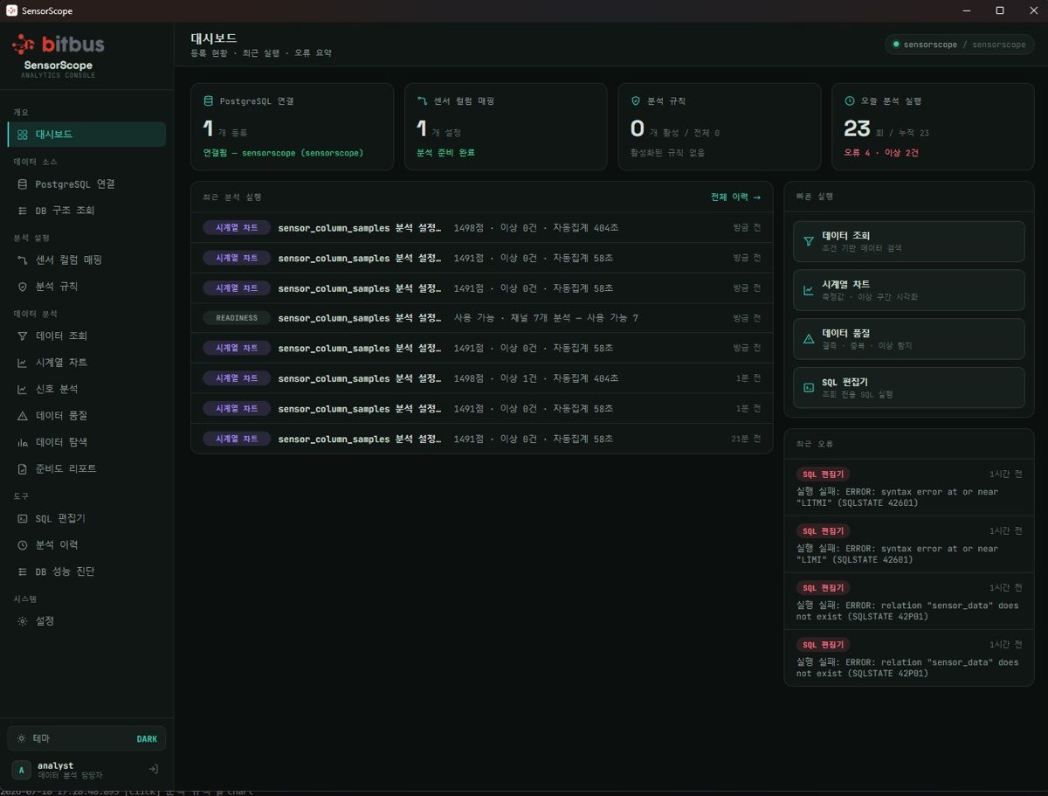
Task: Click the 데이터 조회 funnel icon in sidebar
Action: 22,336
